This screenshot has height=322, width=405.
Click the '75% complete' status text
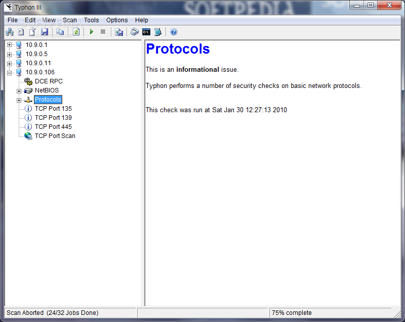292,313
